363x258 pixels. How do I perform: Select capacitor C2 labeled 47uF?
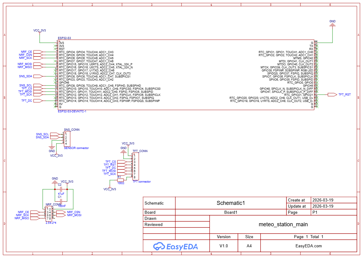(60, 189)
